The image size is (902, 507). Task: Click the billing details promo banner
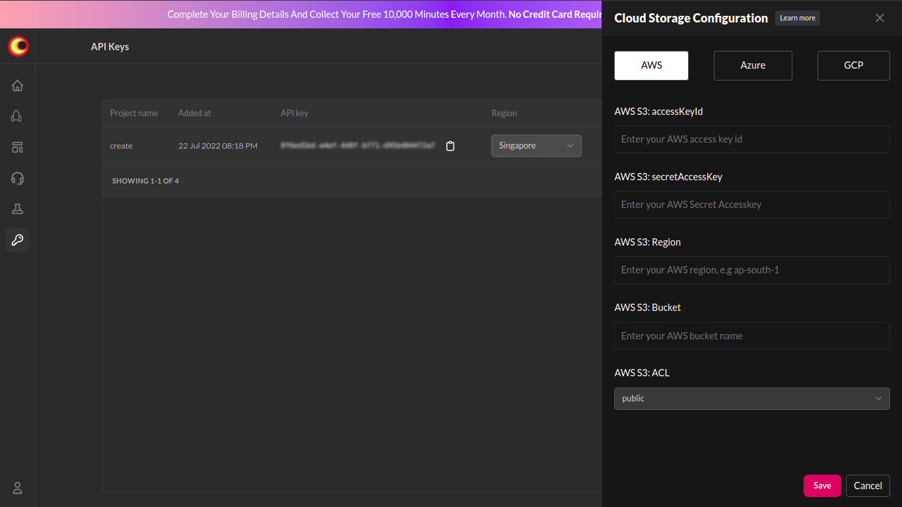tap(301, 14)
